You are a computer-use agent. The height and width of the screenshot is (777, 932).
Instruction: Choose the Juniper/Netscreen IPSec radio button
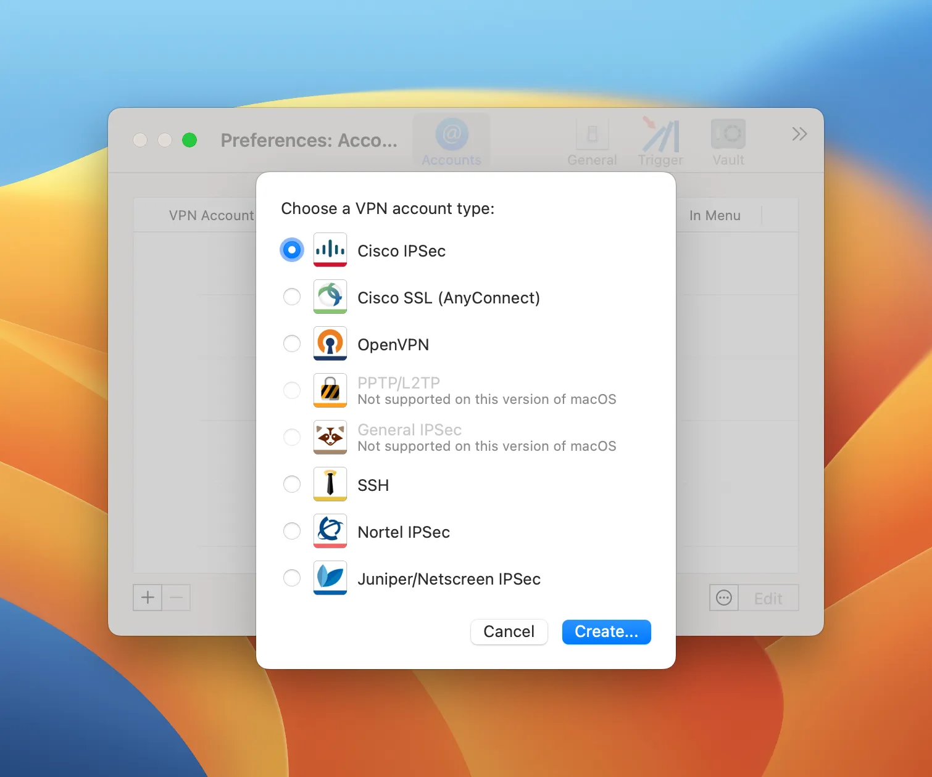292,578
